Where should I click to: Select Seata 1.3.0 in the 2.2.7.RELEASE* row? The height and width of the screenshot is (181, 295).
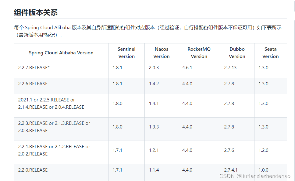(x=263, y=68)
